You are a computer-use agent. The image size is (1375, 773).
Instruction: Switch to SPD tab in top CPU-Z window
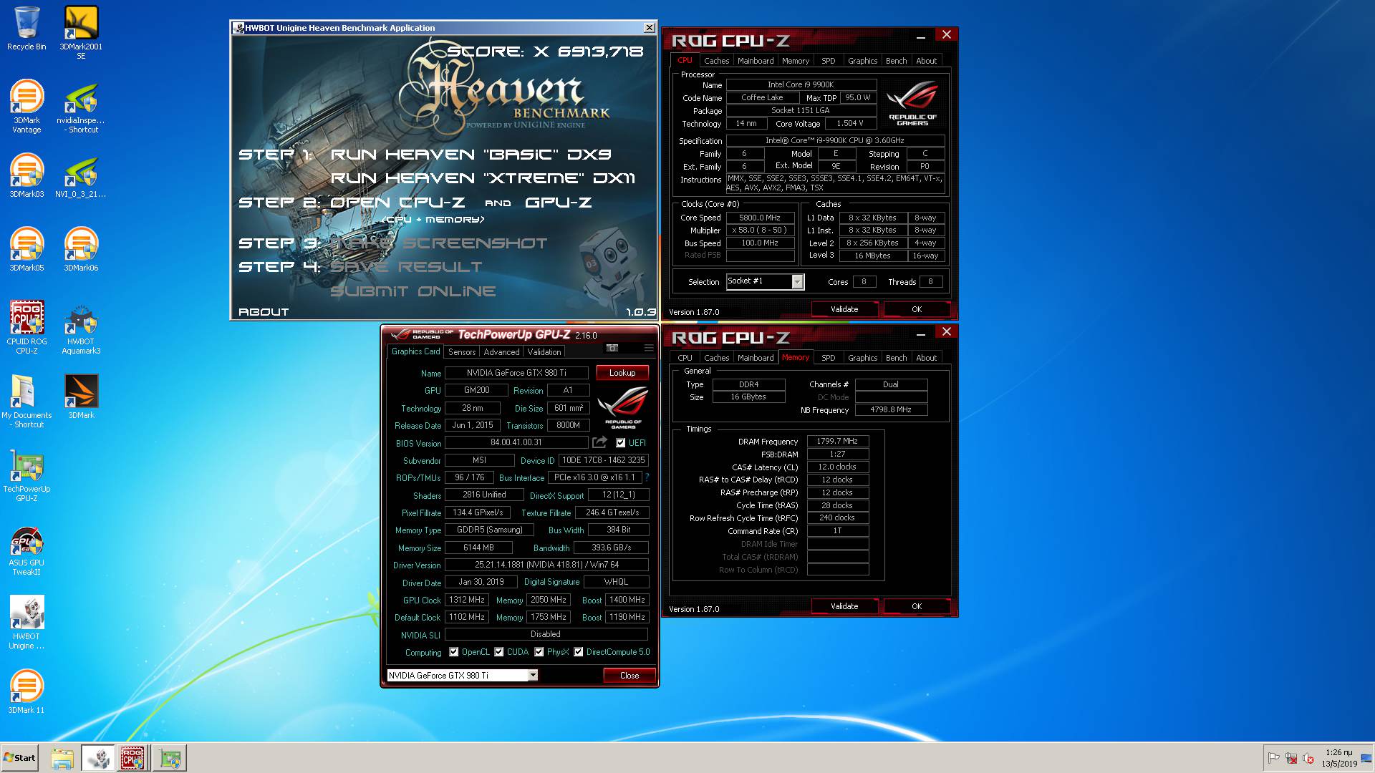[828, 61]
